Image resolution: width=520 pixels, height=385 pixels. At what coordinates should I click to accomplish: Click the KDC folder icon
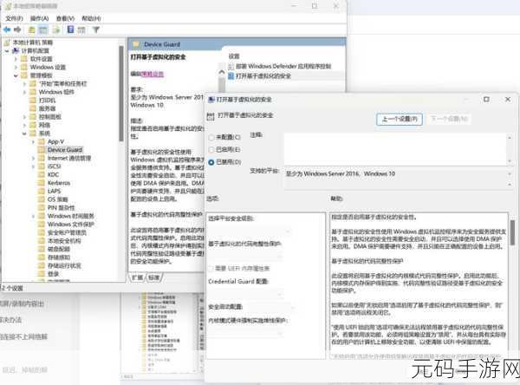point(41,174)
